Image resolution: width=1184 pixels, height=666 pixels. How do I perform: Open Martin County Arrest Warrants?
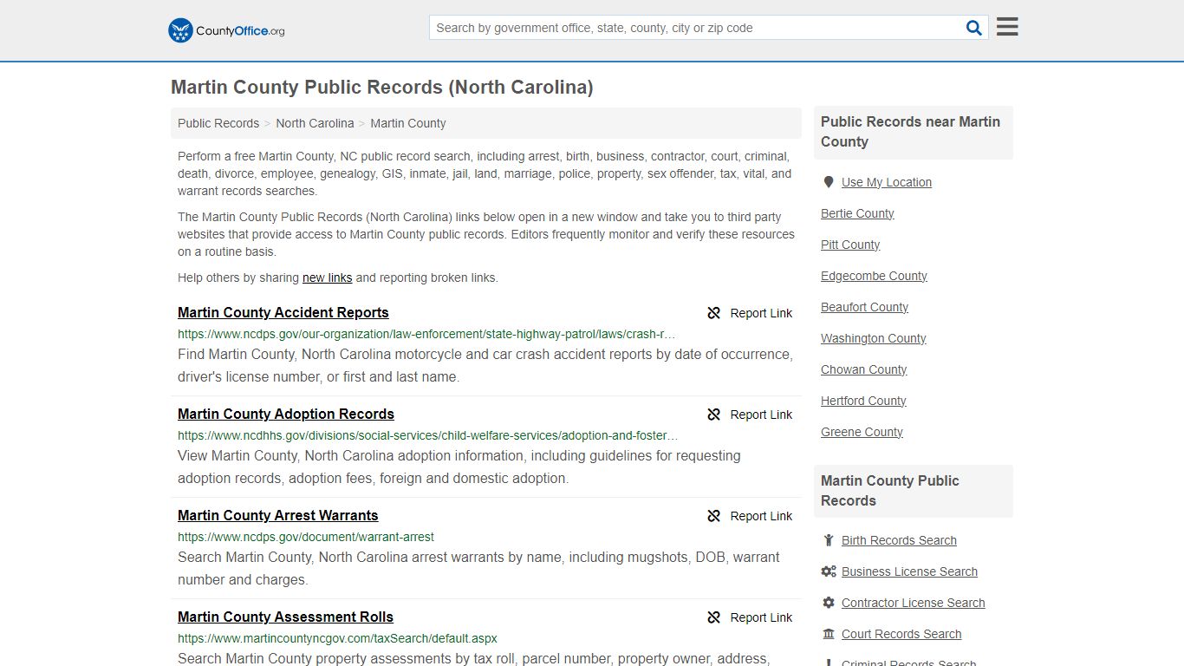tap(278, 516)
